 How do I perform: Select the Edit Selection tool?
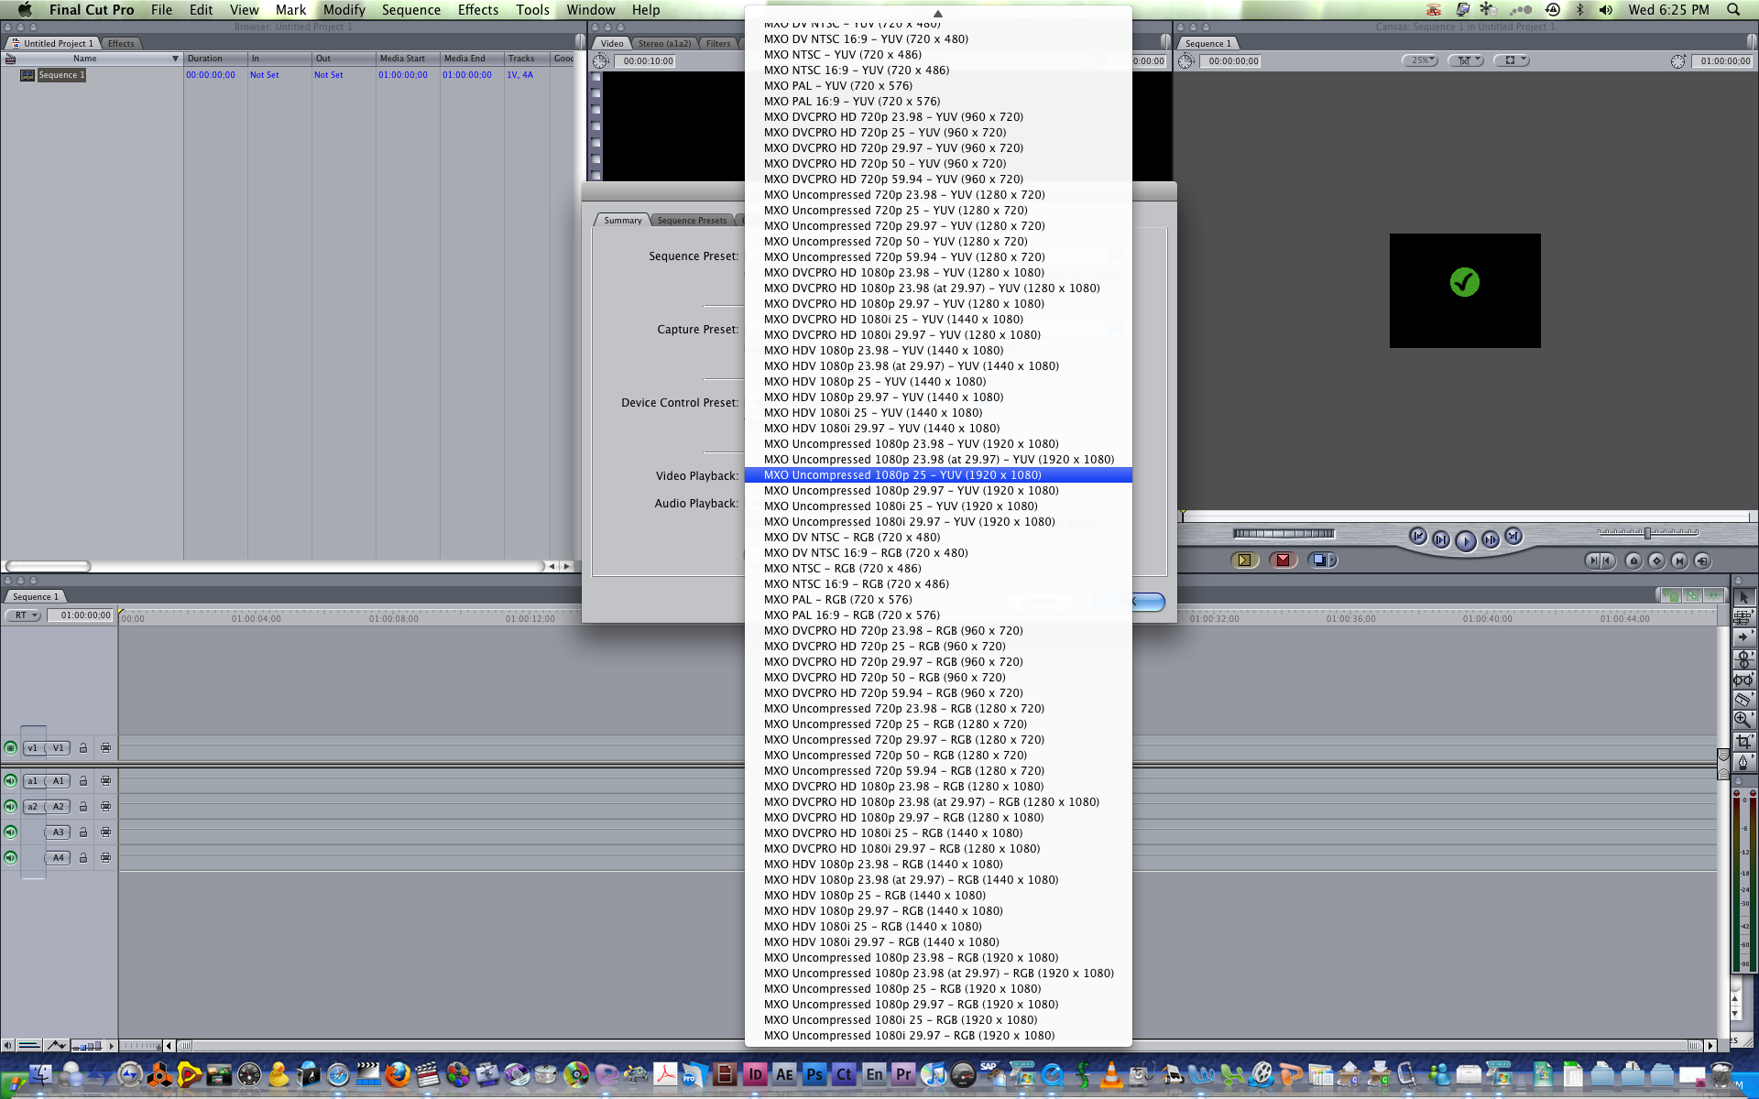click(1743, 617)
